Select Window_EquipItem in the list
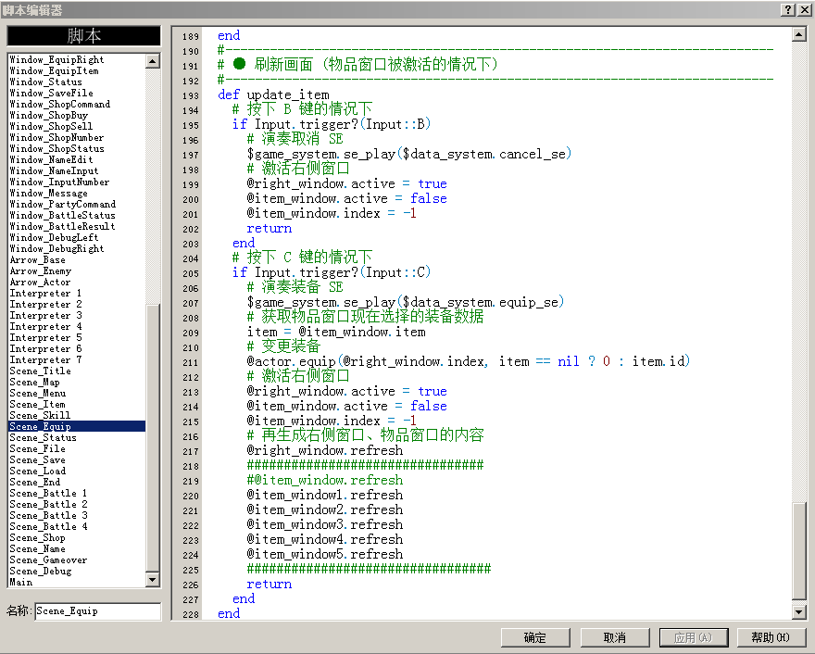 [x=76, y=70]
